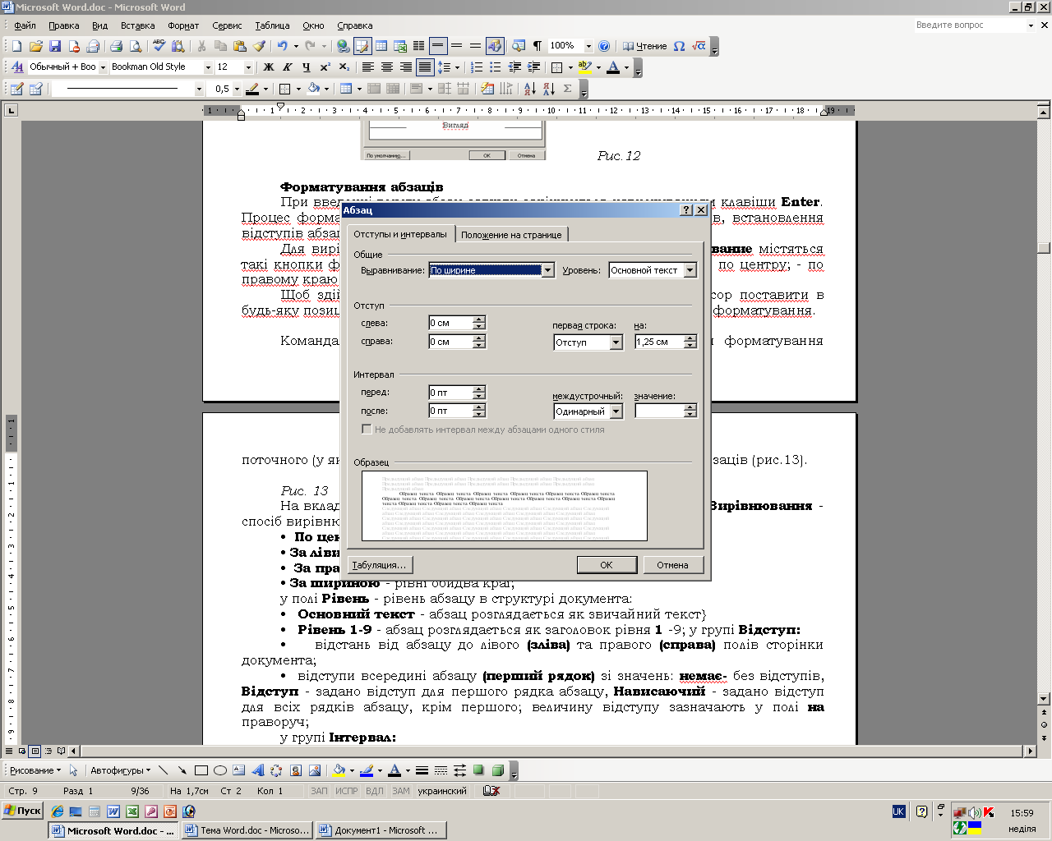Insert WordArt from drawing toolbar

tap(257, 770)
